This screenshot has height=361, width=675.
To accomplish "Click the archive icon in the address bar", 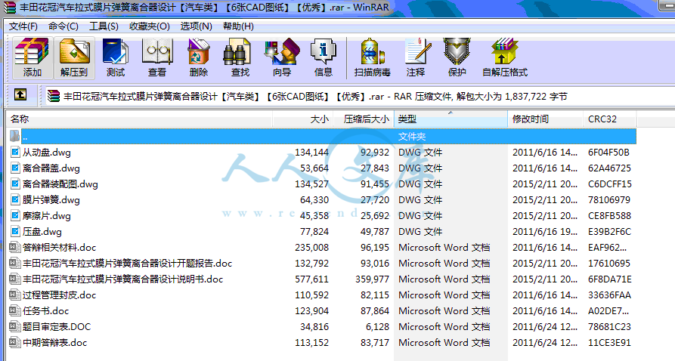I will pyautogui.click(x=54, y=95).
